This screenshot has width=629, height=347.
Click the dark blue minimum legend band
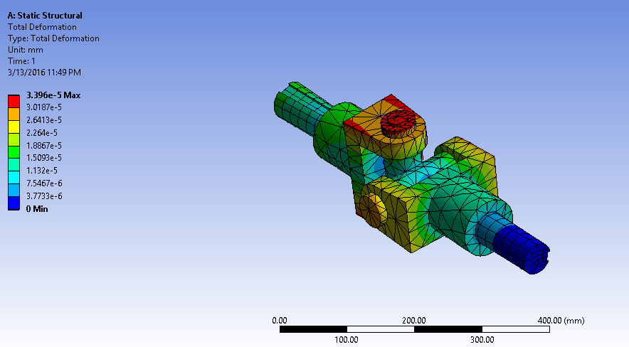(14, 203)
